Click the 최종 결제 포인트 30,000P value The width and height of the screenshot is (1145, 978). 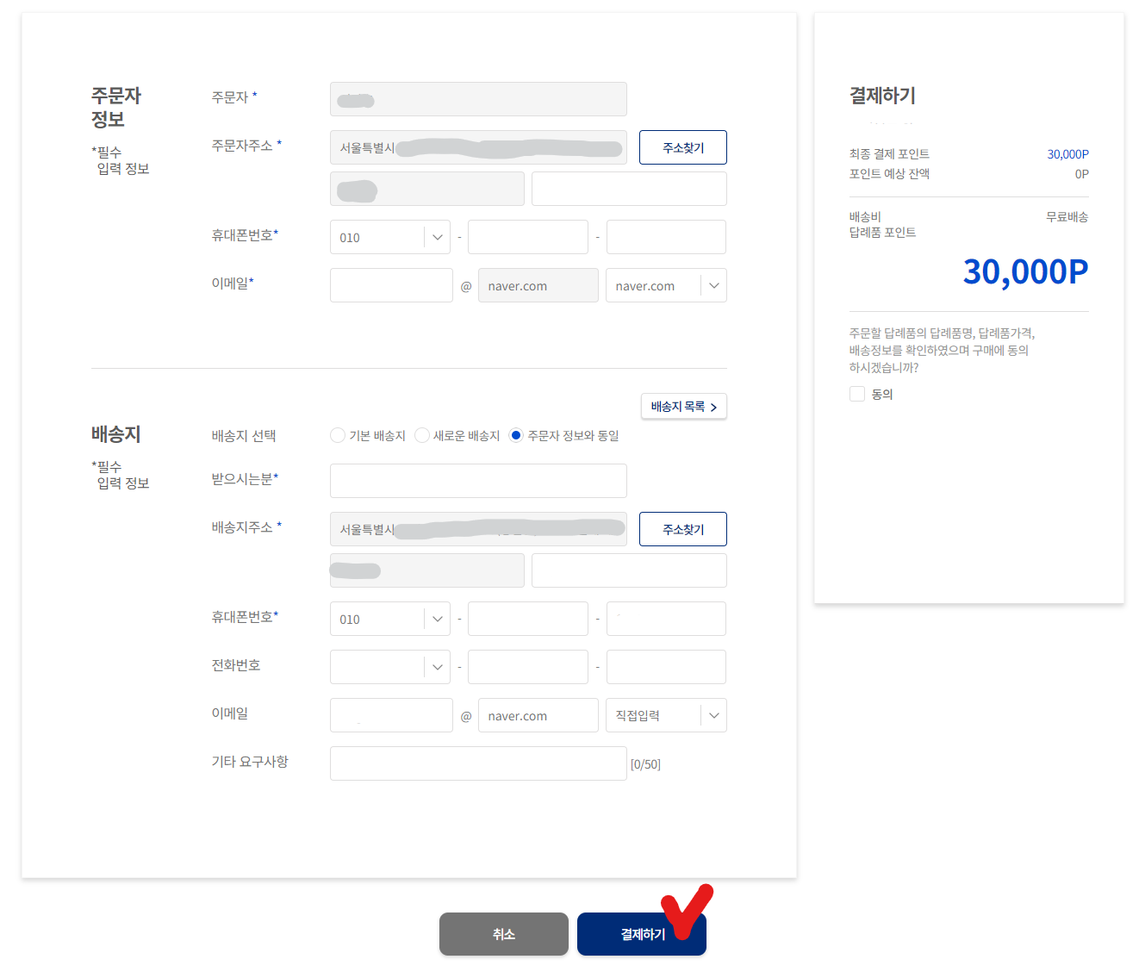(1067, 154)
